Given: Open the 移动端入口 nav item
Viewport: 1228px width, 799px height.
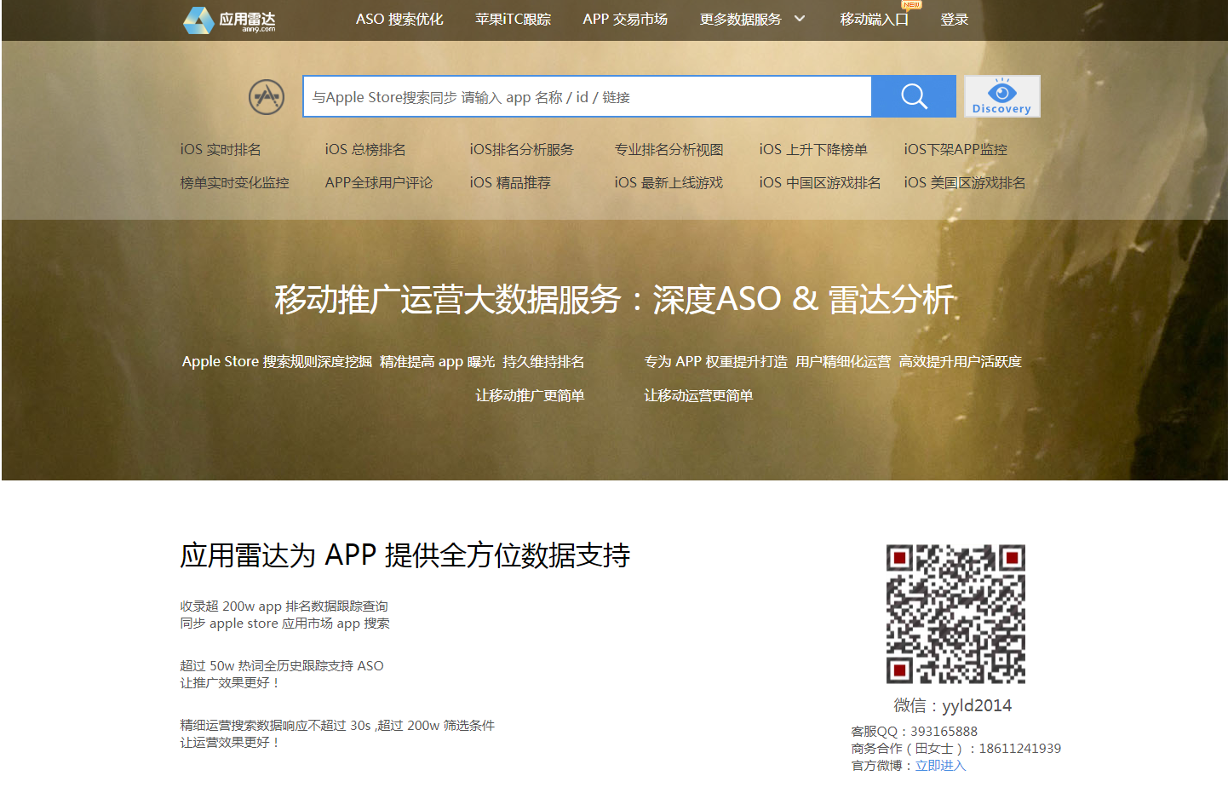Looking at the screenshot, I should pyautogui.click(x=872, y=20).
